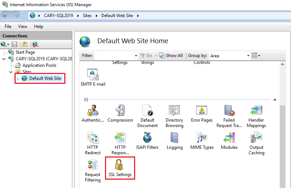Collapse the CARY-SQL2019 server node
291x188 pixels.
(4, 59)
